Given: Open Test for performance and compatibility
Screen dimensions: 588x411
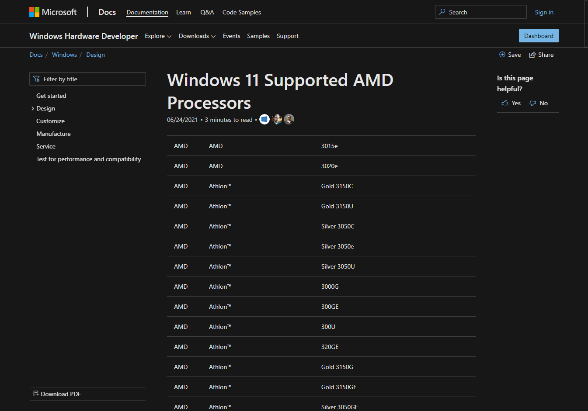Looking at the screenshot, I should pos(89,159).
